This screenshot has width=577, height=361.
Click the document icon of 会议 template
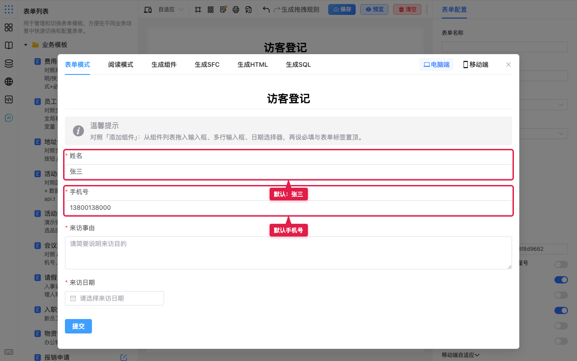(38, 246)
